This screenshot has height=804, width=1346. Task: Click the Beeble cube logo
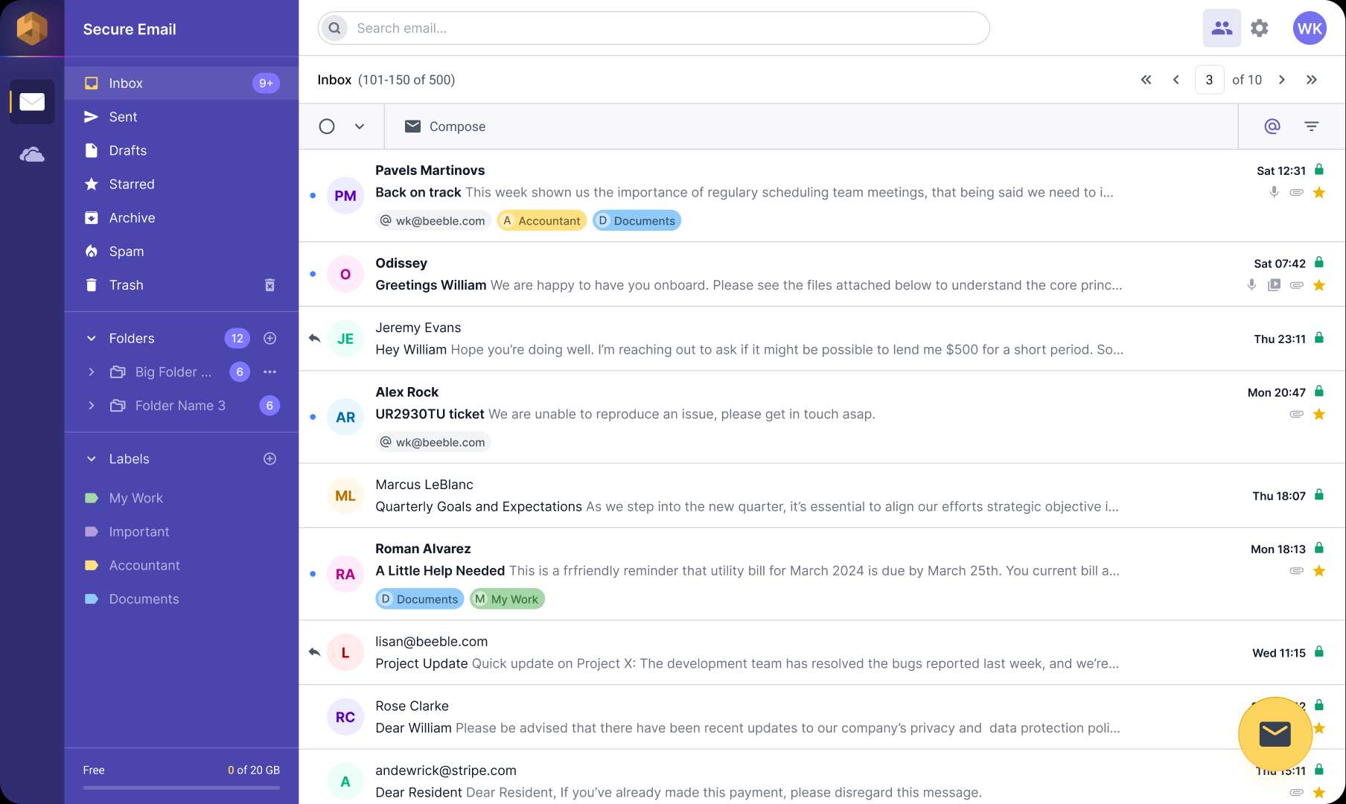[x=32, y=28]
